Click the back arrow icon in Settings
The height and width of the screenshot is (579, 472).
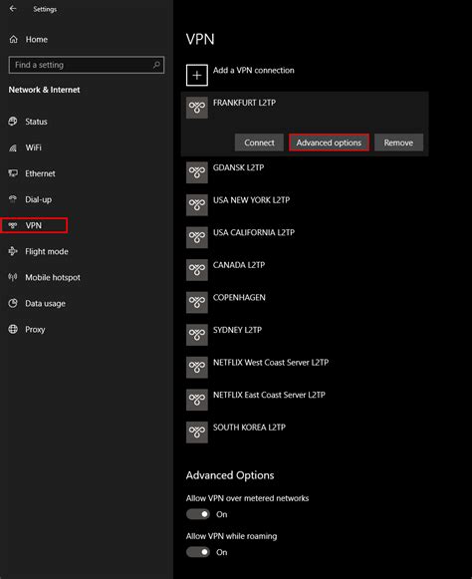[x=13, y=9]
